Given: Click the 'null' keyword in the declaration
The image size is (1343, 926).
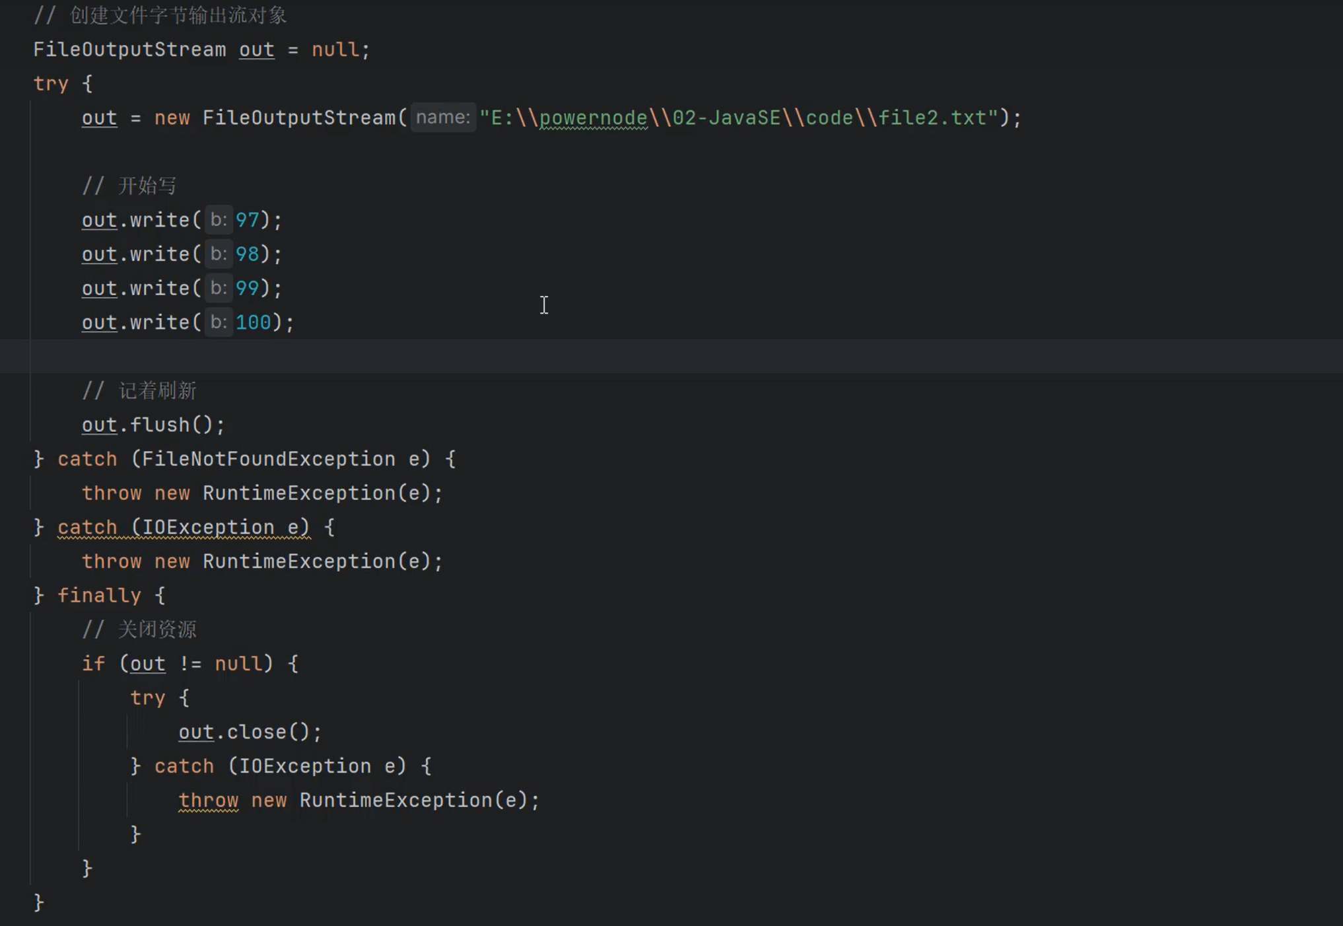Looking at the screenshot, I should click(x=335, y=50).
